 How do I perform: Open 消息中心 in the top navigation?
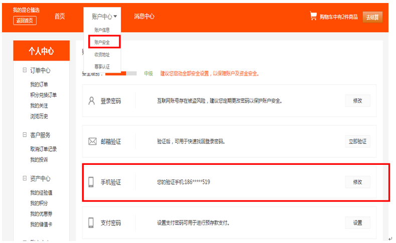(x=144, y=17)
